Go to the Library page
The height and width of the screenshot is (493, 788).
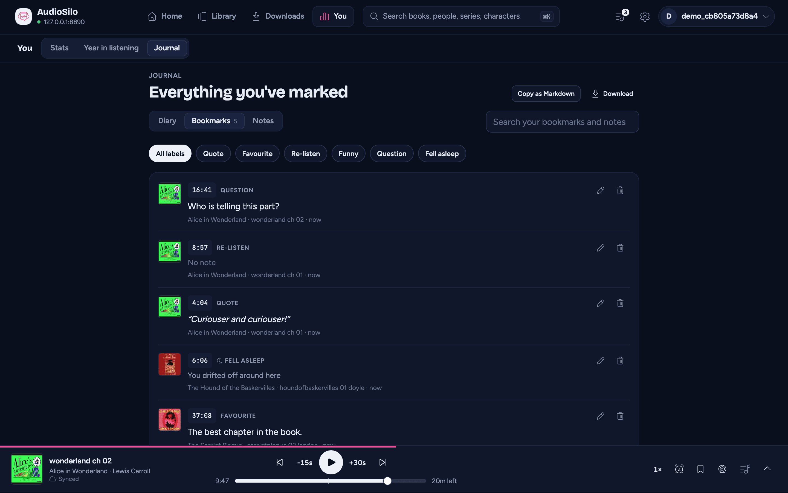pos(217,16)
